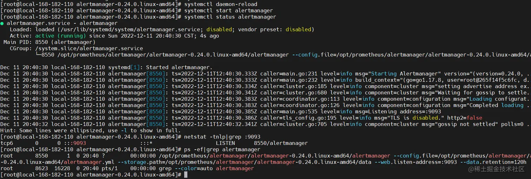Click 'caller=cluster.go:185' in the log
Viewport: 531px width, 179px height.
coord(294,86)
